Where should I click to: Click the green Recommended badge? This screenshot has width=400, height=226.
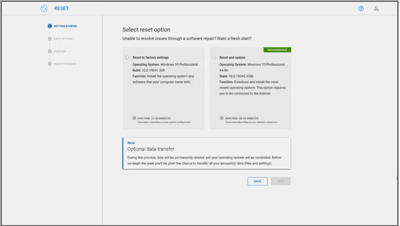[277, 49]
